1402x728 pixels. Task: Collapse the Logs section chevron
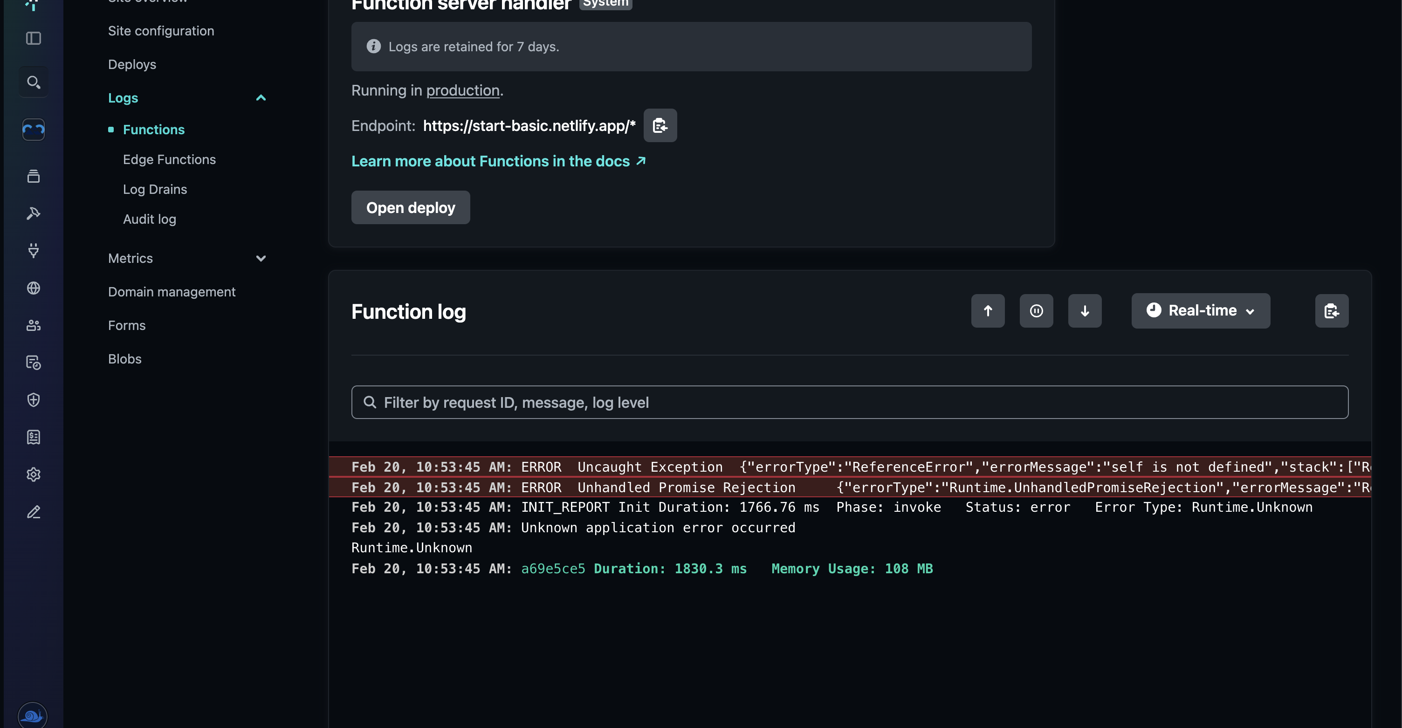261,98
